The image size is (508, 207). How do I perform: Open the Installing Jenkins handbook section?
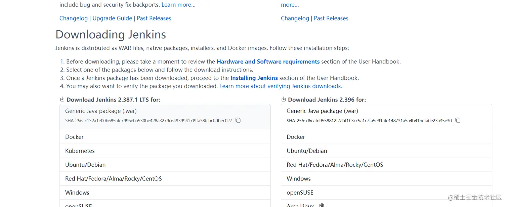(254, 78)
